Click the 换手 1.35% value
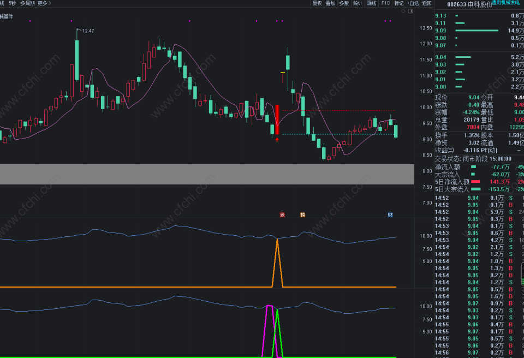 (x=472, y=135)
